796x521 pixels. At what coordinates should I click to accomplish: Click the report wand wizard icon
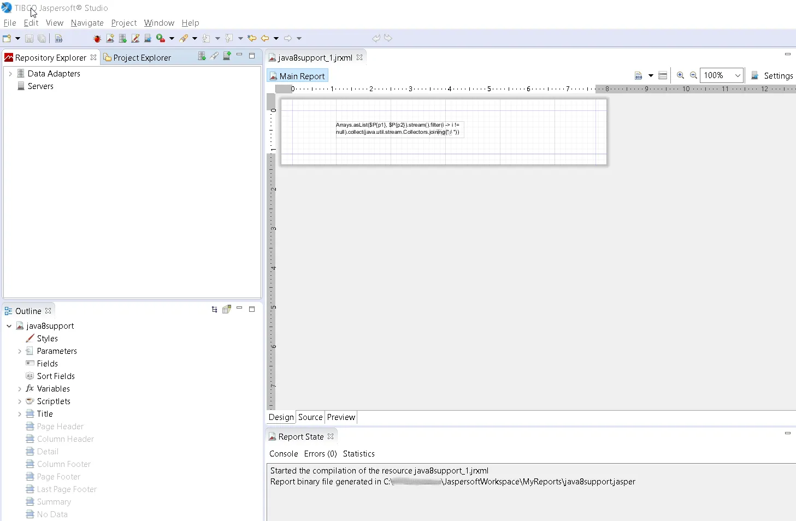click(135, 38)
